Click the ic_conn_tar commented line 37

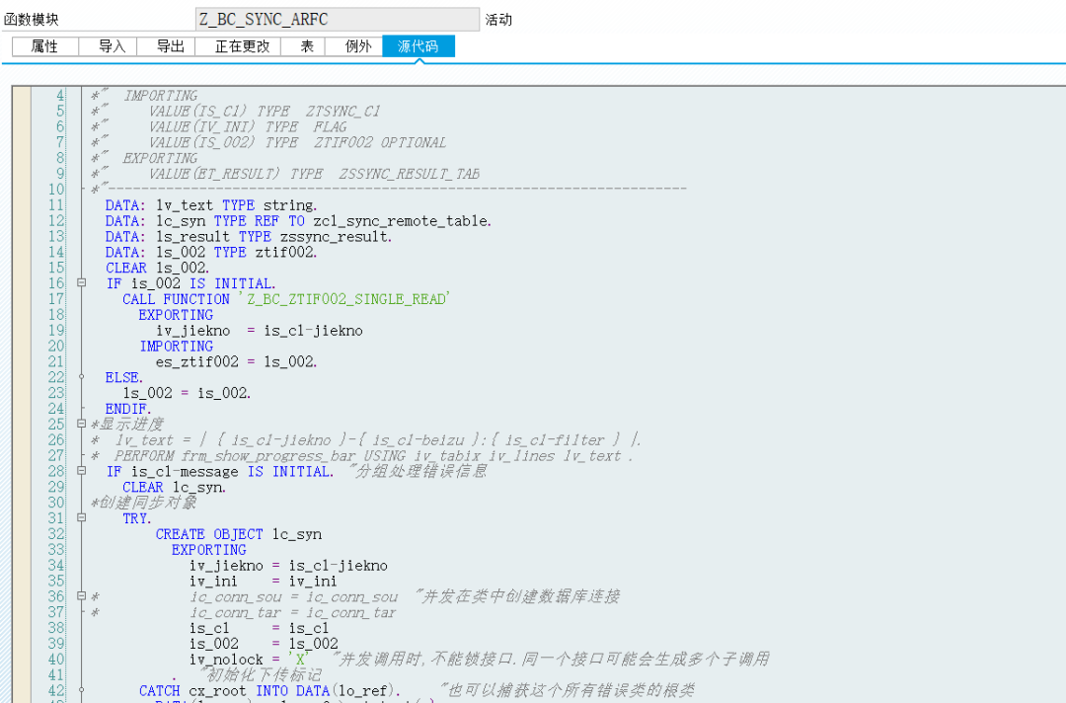pos(292,612)
